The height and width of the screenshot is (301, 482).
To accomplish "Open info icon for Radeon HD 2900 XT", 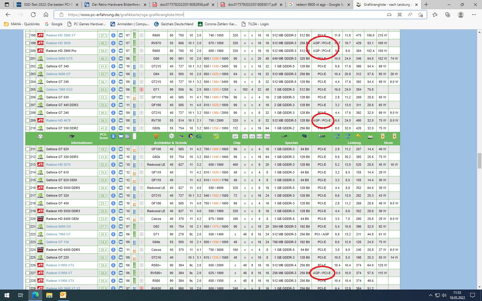I will pos(113,35).
